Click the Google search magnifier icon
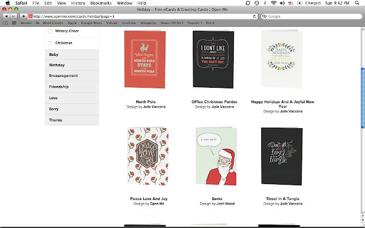This screenshot has height=228, width=365. point(265,17)
